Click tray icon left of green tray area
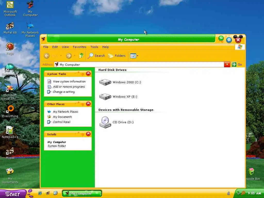 [x=229, y=193]
